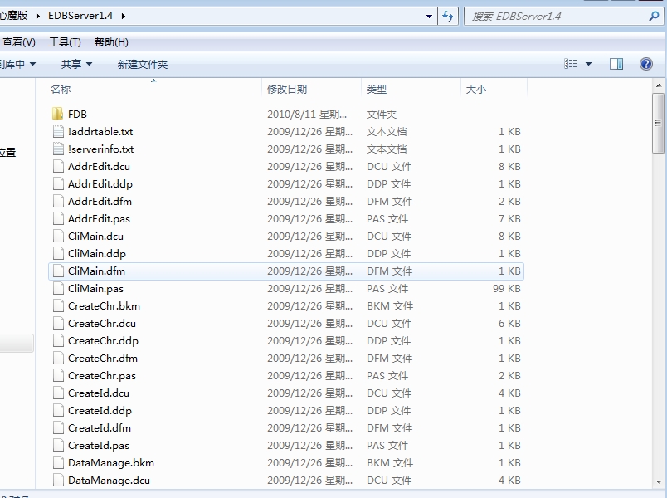Click the help question mark icon
This screenshot has height=498, width=667.
point(646,64)
